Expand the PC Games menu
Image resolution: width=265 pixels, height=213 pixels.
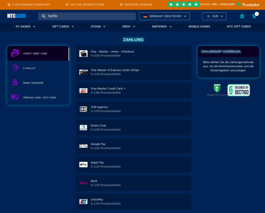26,26
